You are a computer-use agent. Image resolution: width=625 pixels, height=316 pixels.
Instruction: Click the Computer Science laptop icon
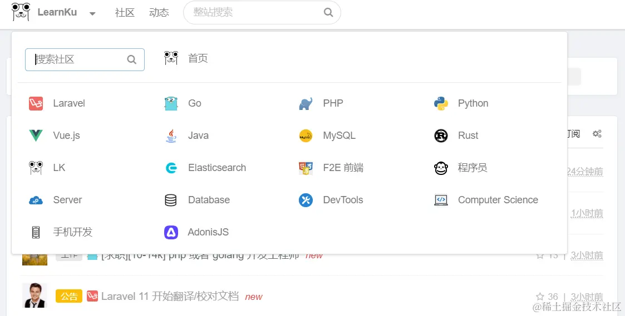click(x=441, y=200)
